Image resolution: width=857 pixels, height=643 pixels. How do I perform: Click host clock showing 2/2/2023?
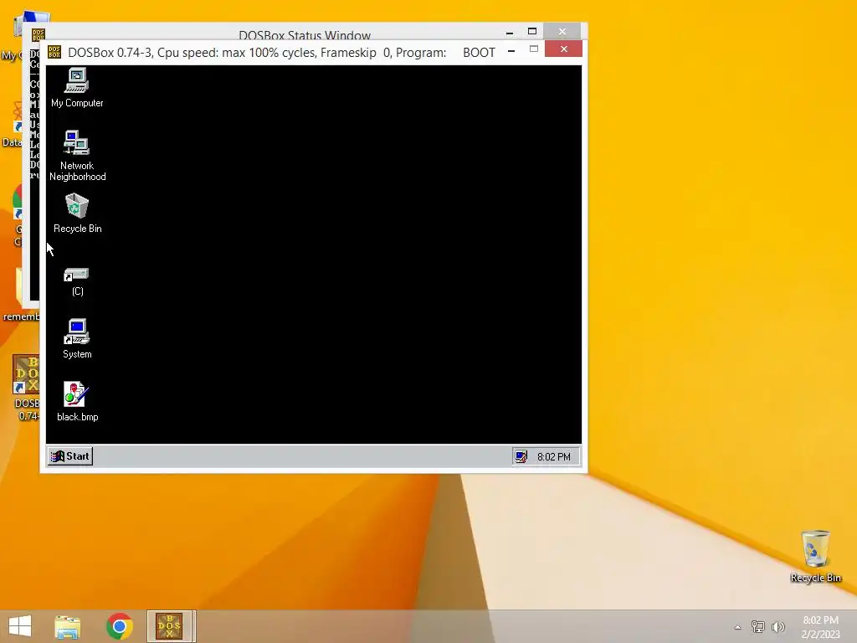point(820,627)
